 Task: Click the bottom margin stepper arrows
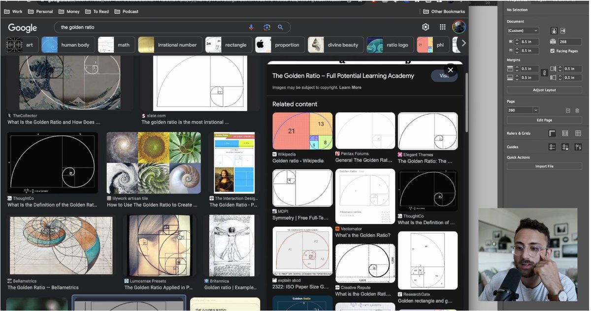click(517, 78)
